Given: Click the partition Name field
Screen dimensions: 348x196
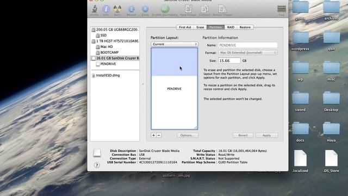Looking at the screenshot, I should point(248,45).
